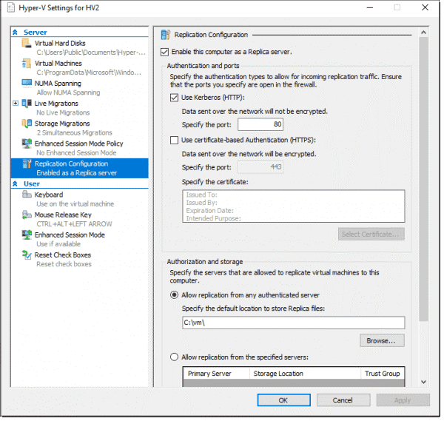Viewport: 444px width, 421px height.
Task: Click the Storage Location column header
Action: (305, 374)
